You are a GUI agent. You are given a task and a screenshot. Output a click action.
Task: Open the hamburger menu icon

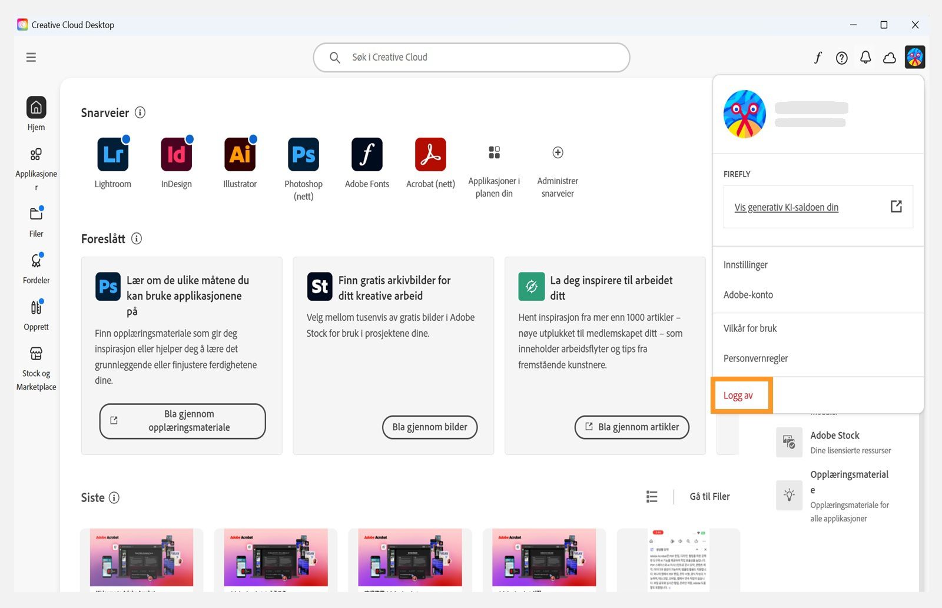31,57
